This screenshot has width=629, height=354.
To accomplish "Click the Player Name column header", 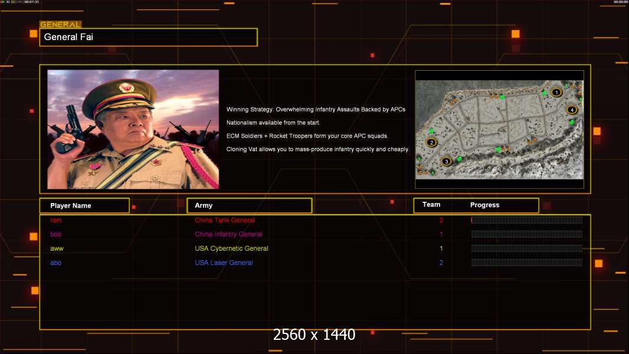I will click(84, 205).
